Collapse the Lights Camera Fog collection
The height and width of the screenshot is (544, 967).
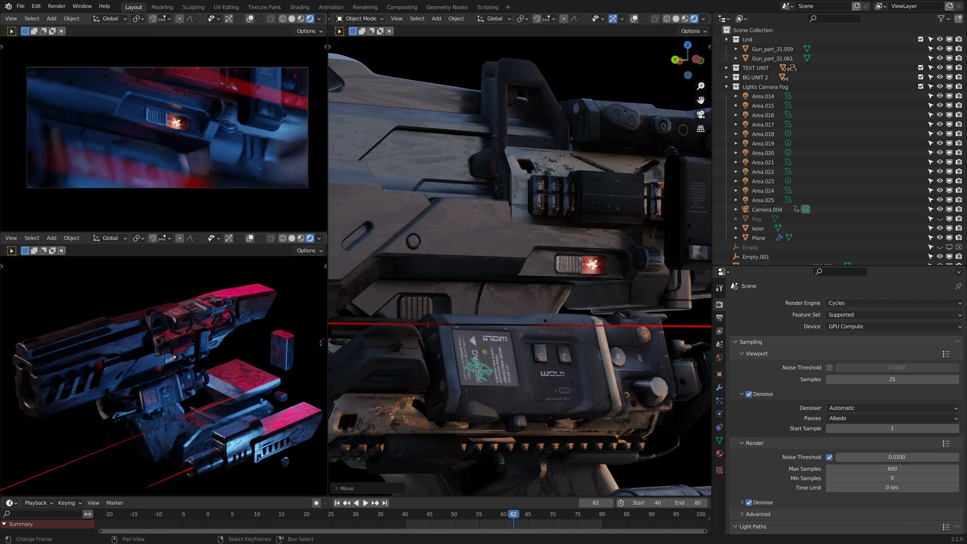pyautogui.click(x=726, y=87)
